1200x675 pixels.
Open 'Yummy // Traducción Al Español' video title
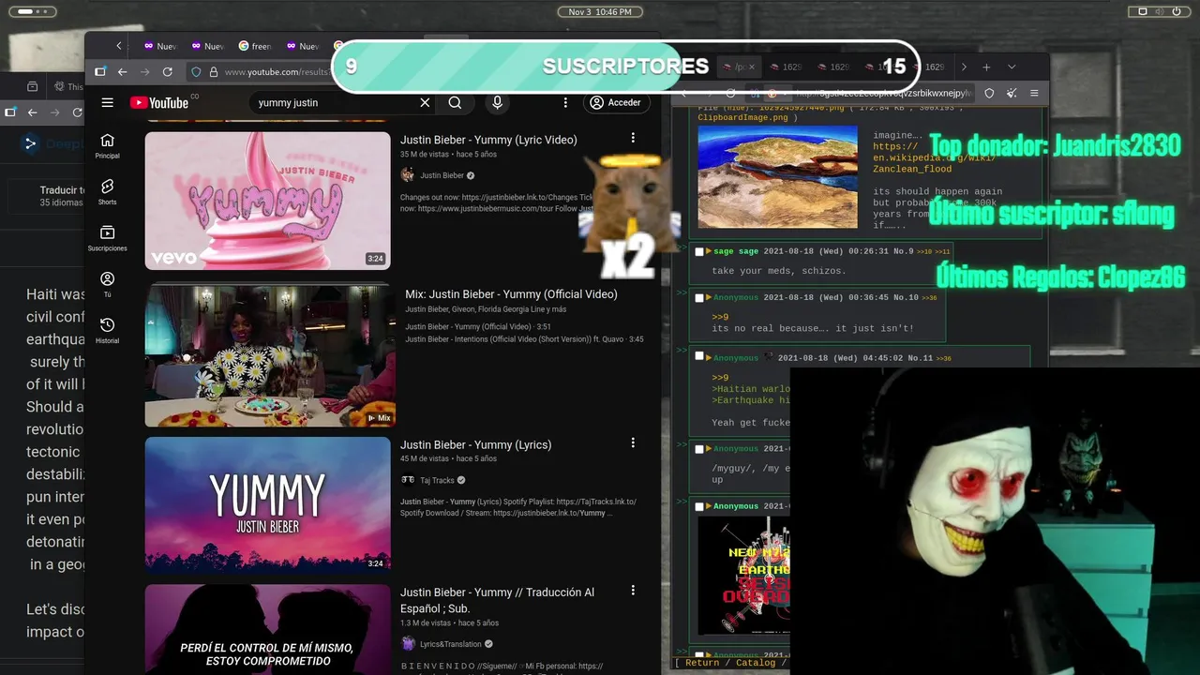[x=497, y=600]
